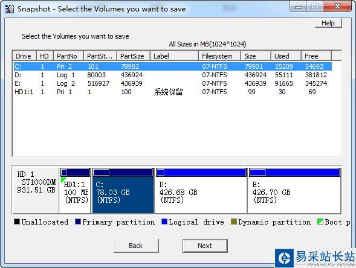
Task: Click the Snapshot app icon in title bar
Action: (9, 9)
